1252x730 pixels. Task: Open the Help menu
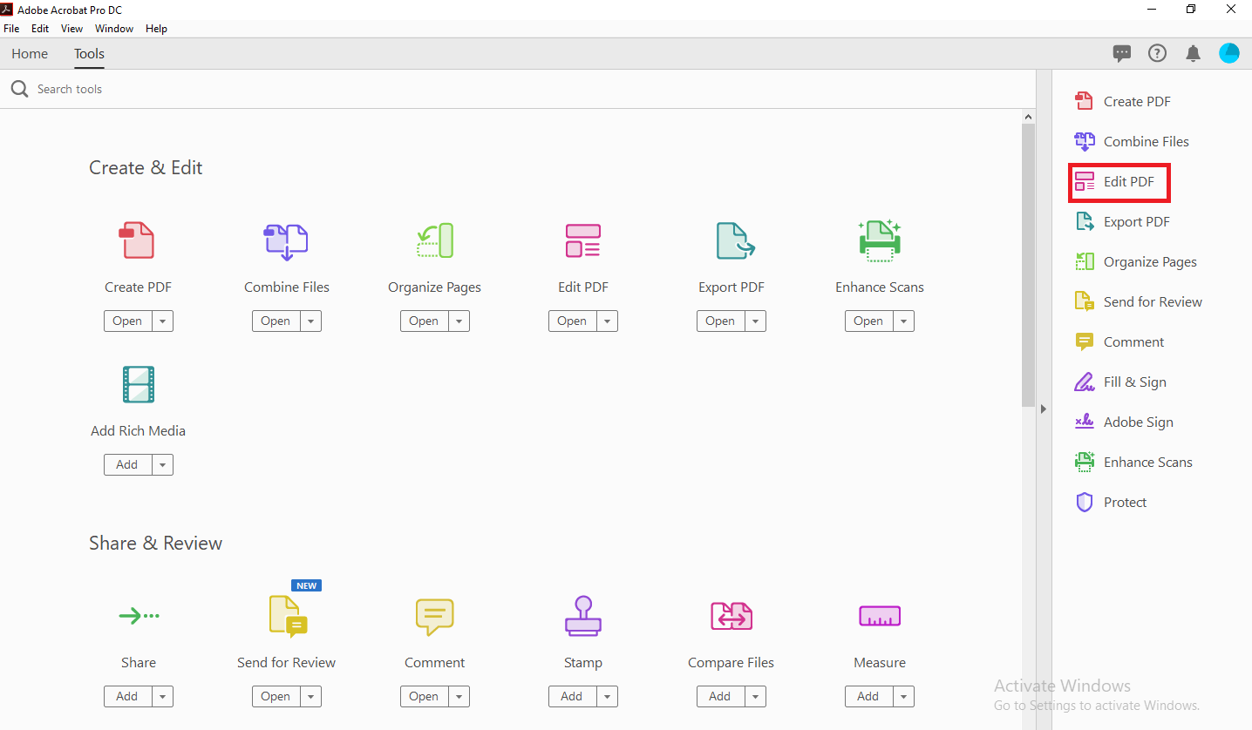157,29
